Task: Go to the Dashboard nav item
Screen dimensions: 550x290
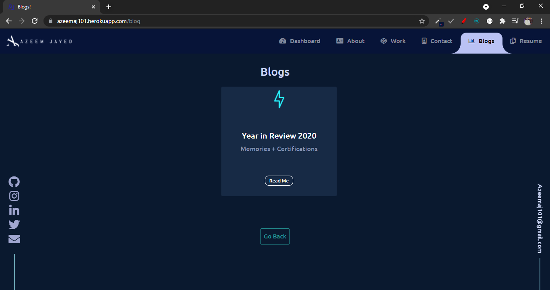Action: 300,41
